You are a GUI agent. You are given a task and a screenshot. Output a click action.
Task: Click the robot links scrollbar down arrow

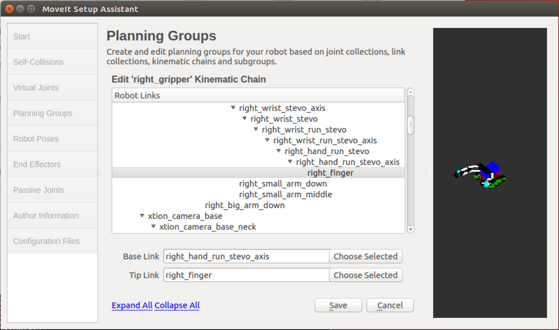click(411, 229)
